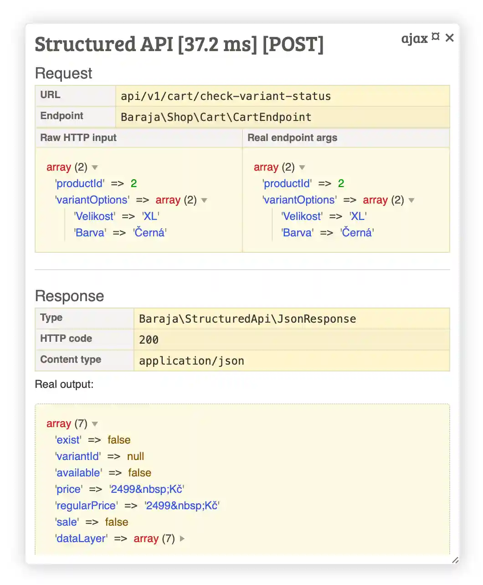Select the api/v1/cart/check-variant-status URL
The height and width of the screenshot is (585, 483).
226,96
